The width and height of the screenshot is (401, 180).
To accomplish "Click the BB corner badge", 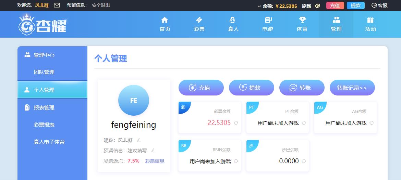I will pyautogui.click(x=184, y=145).
